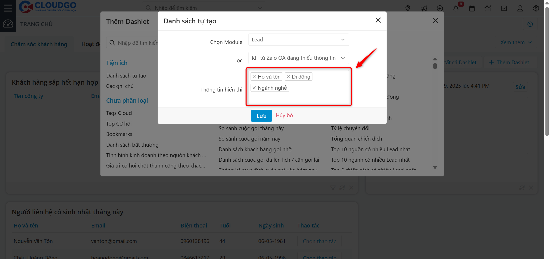The width and height of the screenshot is (550, 259).
Task: Open the Chọn Module dropdown showing Lead
Action: 298,40
